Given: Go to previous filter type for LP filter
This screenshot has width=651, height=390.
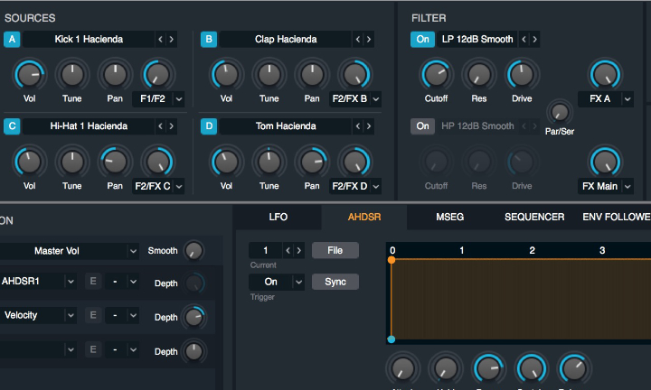Looking at the screenshot, I should (x=524, y=40).
